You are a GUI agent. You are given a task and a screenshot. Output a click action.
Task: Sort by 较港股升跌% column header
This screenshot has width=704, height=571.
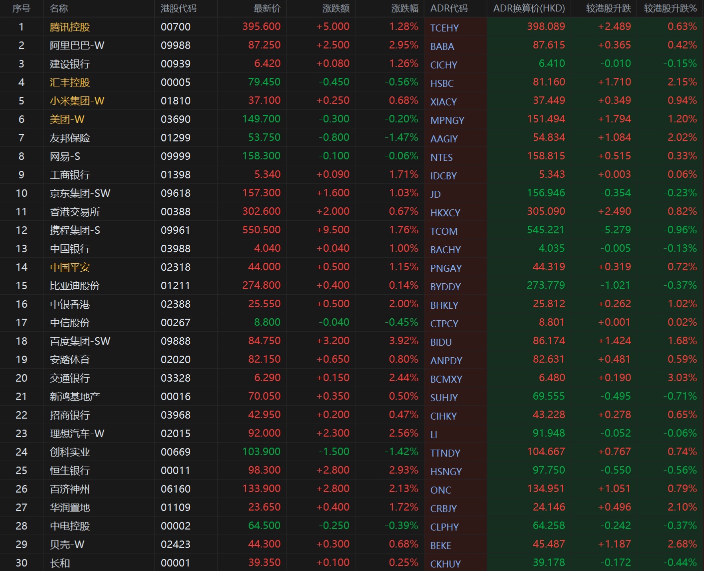[670, 8]
